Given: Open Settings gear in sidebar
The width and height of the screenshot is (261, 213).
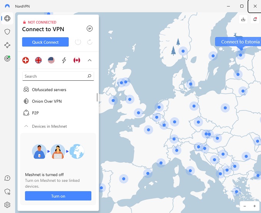Looking at the screenshot, I should pyautogui.click(x=7, y=205).
